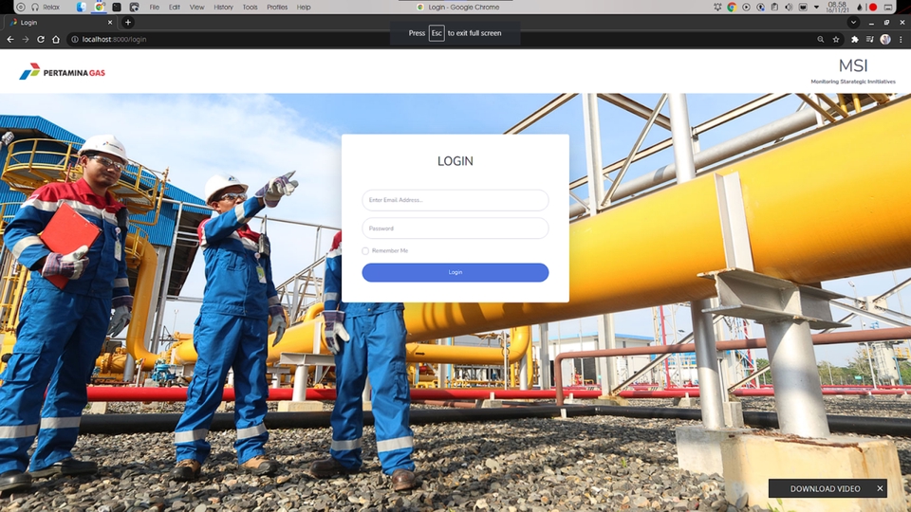This screenshot has height=512, width=911.
Task: Click the Chrome launcher icon in top panel
Action: (100, 7)
